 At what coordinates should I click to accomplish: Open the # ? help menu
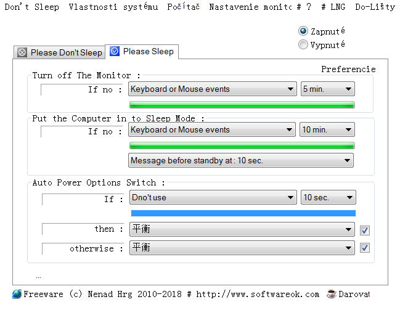304,7
